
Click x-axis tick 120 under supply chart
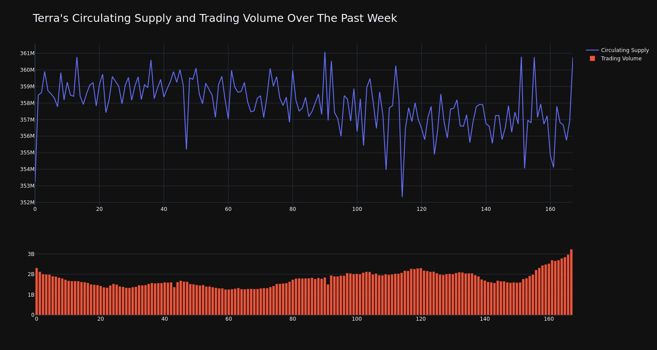pos(421,209)
